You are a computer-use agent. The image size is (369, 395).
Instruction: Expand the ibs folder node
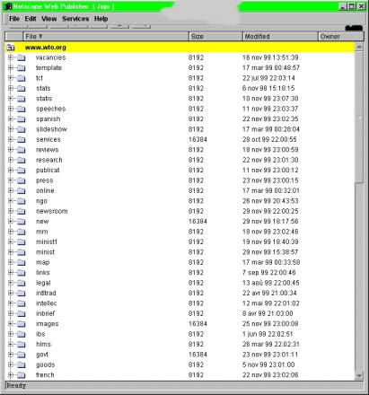[x=11, y=334]
